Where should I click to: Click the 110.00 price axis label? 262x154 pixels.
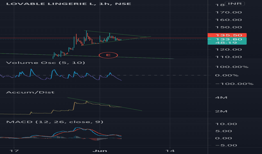[x=229, y=57]
